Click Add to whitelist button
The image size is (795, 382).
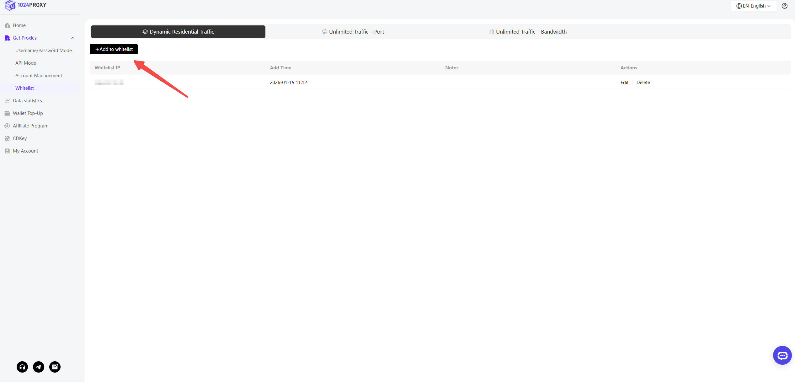114,49
